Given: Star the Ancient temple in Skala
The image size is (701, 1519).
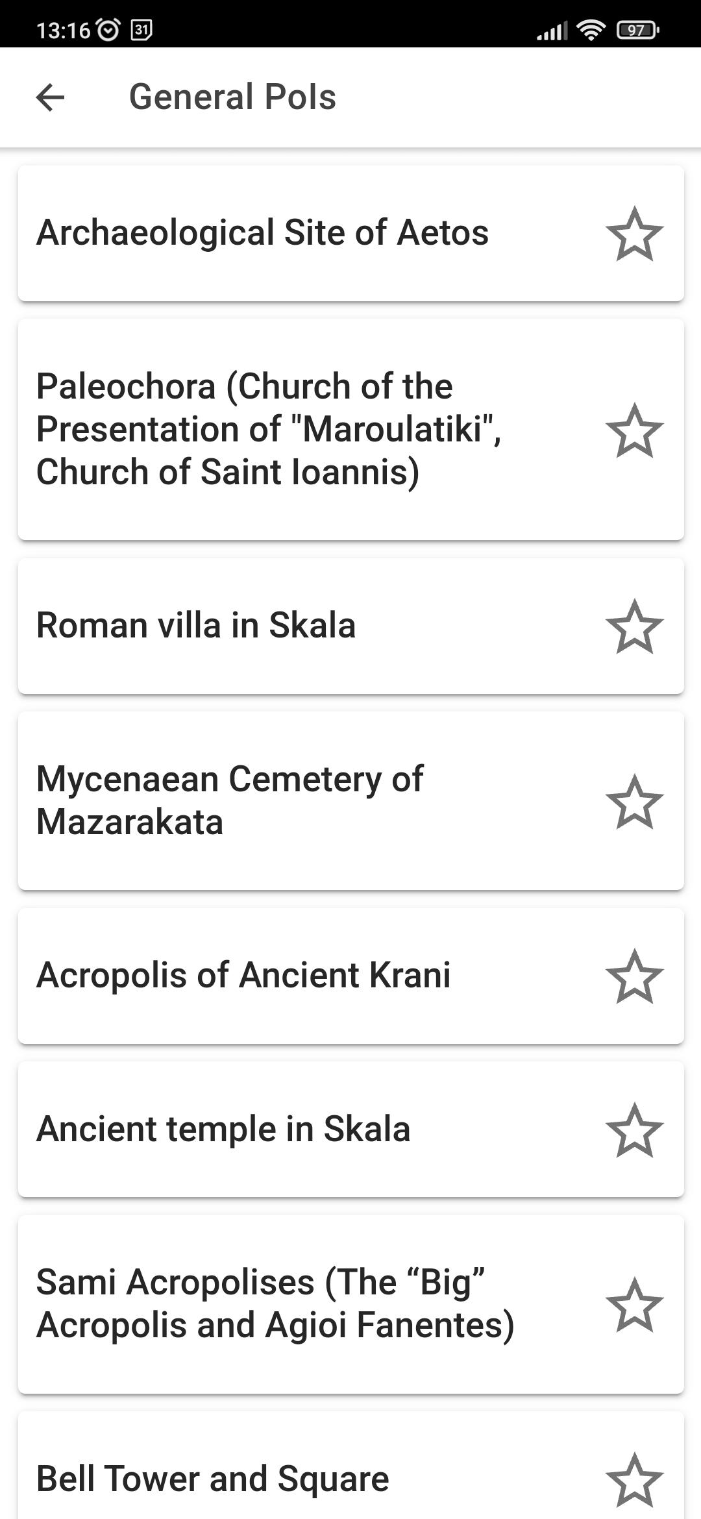Looking at the screenshot, I should 634,1130.
